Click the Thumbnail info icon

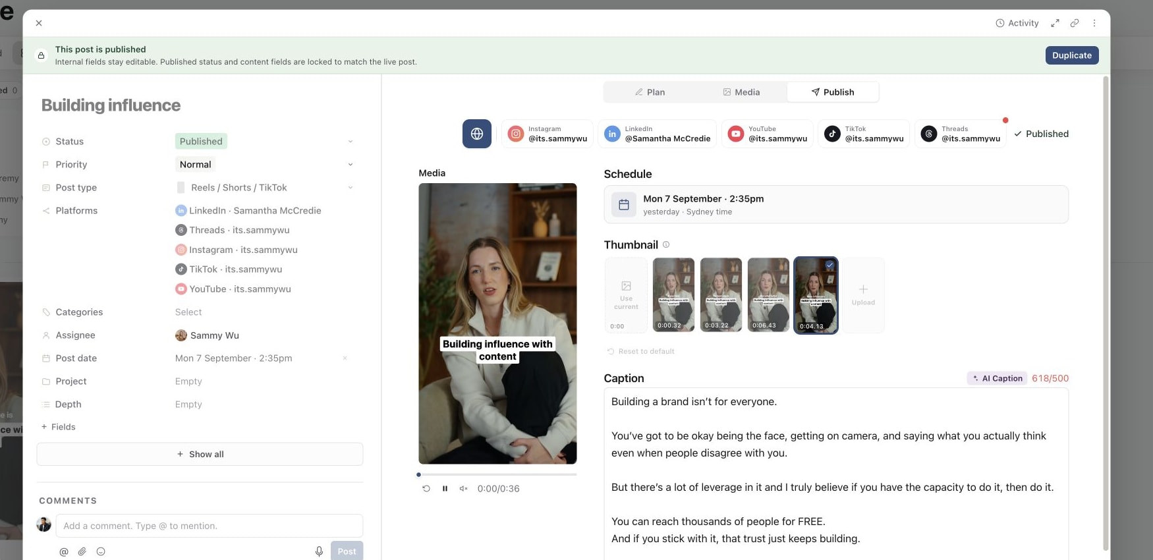tap(666, 244)
